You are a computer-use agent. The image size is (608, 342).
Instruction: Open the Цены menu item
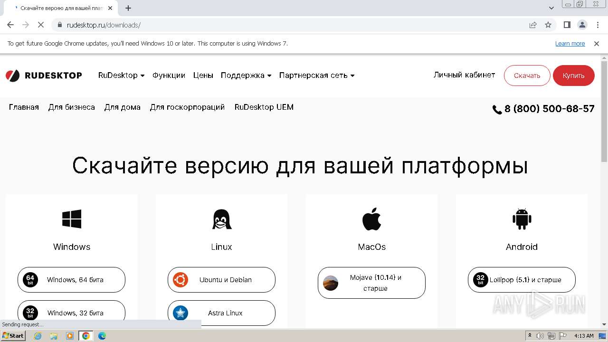pyautogui.click(x=203, y=76)
